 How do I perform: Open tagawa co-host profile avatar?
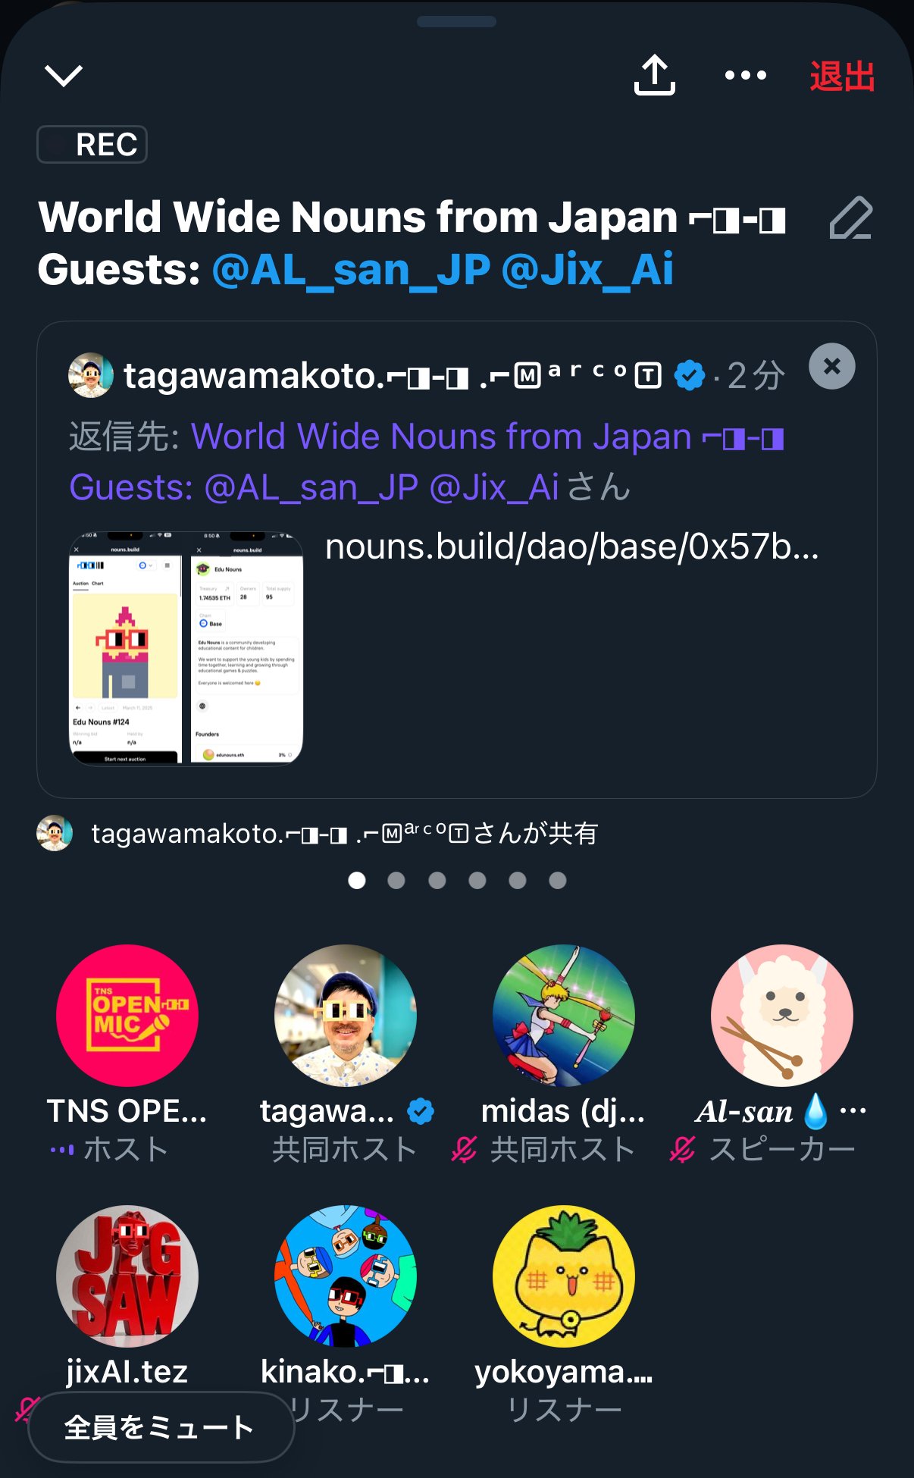pos(346,1015)
